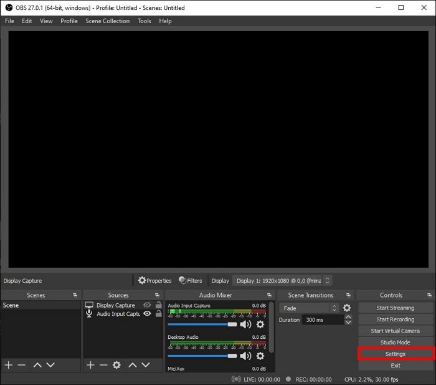Move source up in Sources toolbar
Viewport: 436px width, 385px height.
point(133,364)
